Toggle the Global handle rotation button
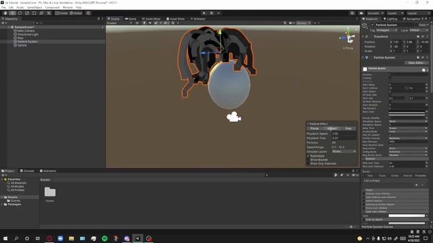This screenshot has height=243, width=433. [x=76, y=13]
